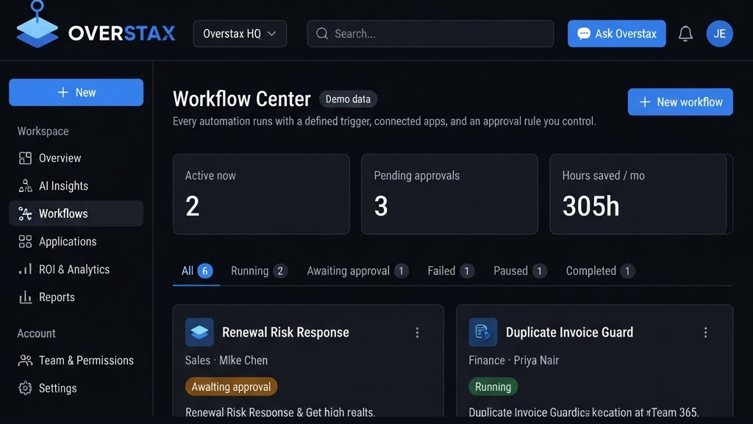Switch to the Completed tab
Viewport: 753px width, 424px height.
[x=600, y=271]
